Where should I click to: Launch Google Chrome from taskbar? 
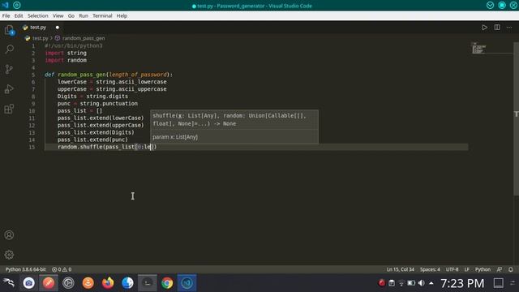click(167, 283)
